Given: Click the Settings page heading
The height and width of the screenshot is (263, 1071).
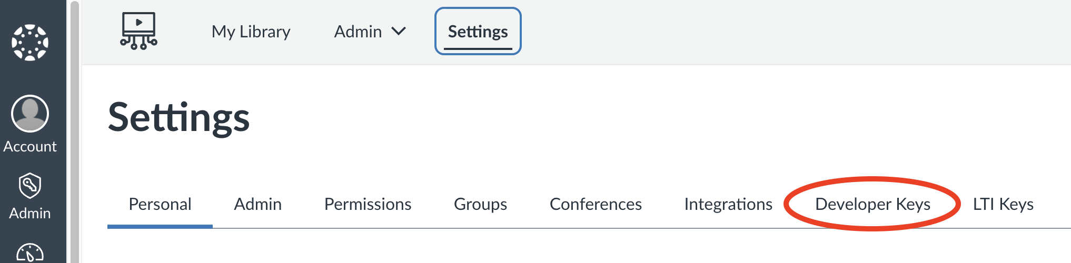Looking at the screenshot, I should pos(179,118).
